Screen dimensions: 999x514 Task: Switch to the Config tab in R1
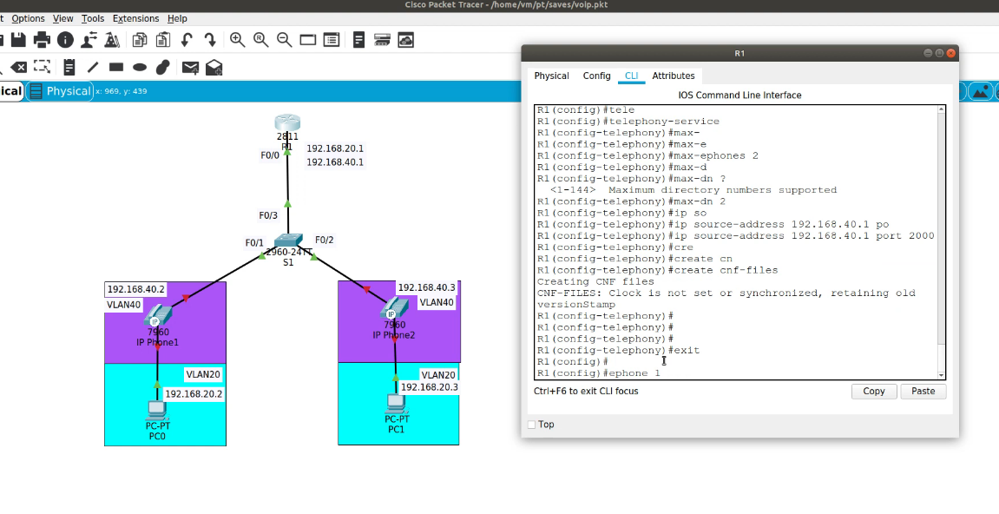596,76
